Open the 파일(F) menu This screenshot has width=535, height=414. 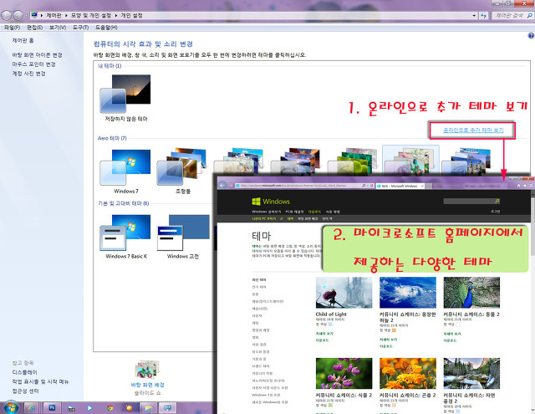(x=12, y=28)
